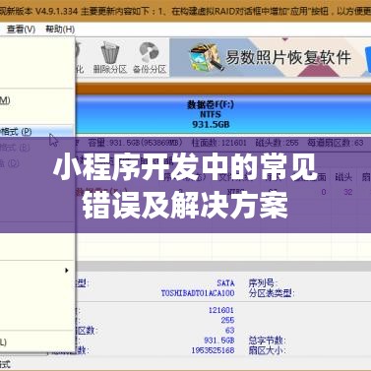This screenshot has width=371, height=371.
Task: Click the update notice text at top
Action: [x=184, y=11]
